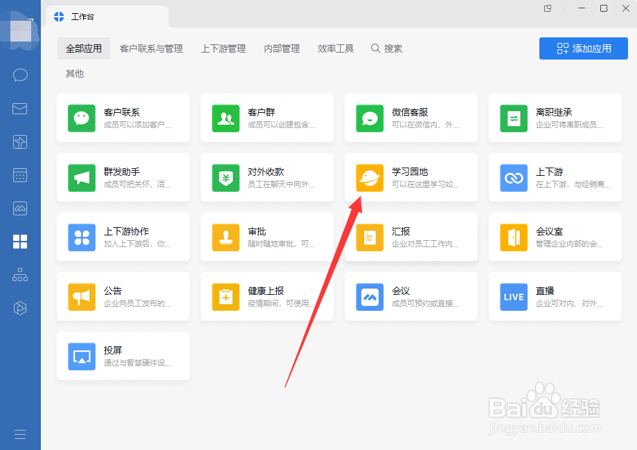The height and width of the screenshot is (450, 637).
Task: Open the 汇报 report icon
Action: [x=370, y=237]
